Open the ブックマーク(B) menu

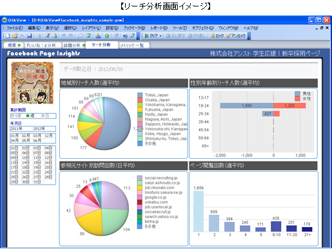coord(134,28)
